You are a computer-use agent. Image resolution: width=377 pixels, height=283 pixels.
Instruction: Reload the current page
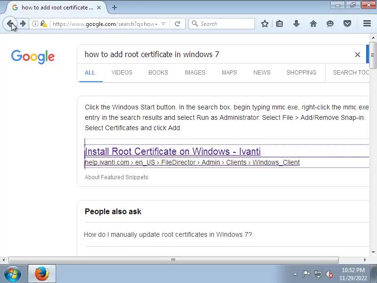[x=178, y=24]
